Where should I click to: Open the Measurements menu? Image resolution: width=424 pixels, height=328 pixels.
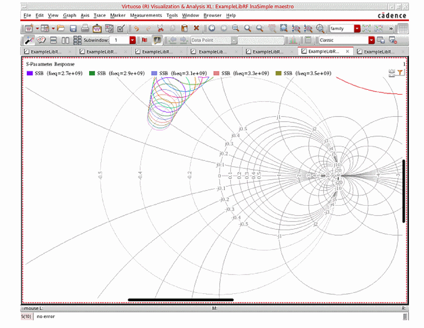pyautogui.click(x=146, y=15)
